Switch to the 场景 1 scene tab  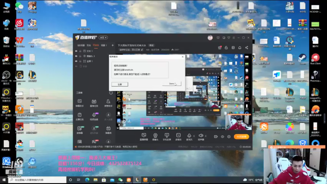pyautogui.click(x=104, y=45)
